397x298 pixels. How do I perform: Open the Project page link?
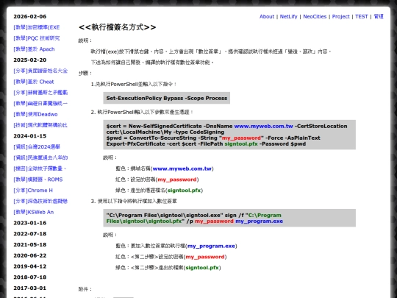340,16
